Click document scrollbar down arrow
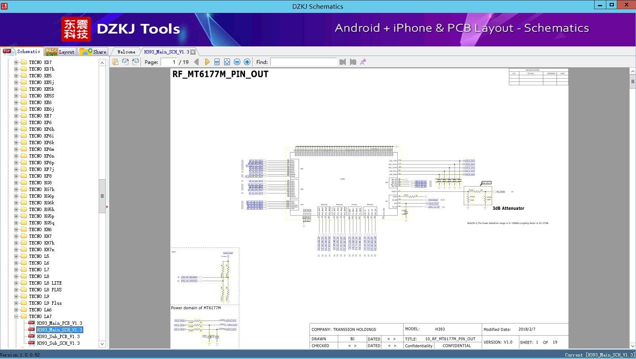The image size is (636, 359). point(633,346)
